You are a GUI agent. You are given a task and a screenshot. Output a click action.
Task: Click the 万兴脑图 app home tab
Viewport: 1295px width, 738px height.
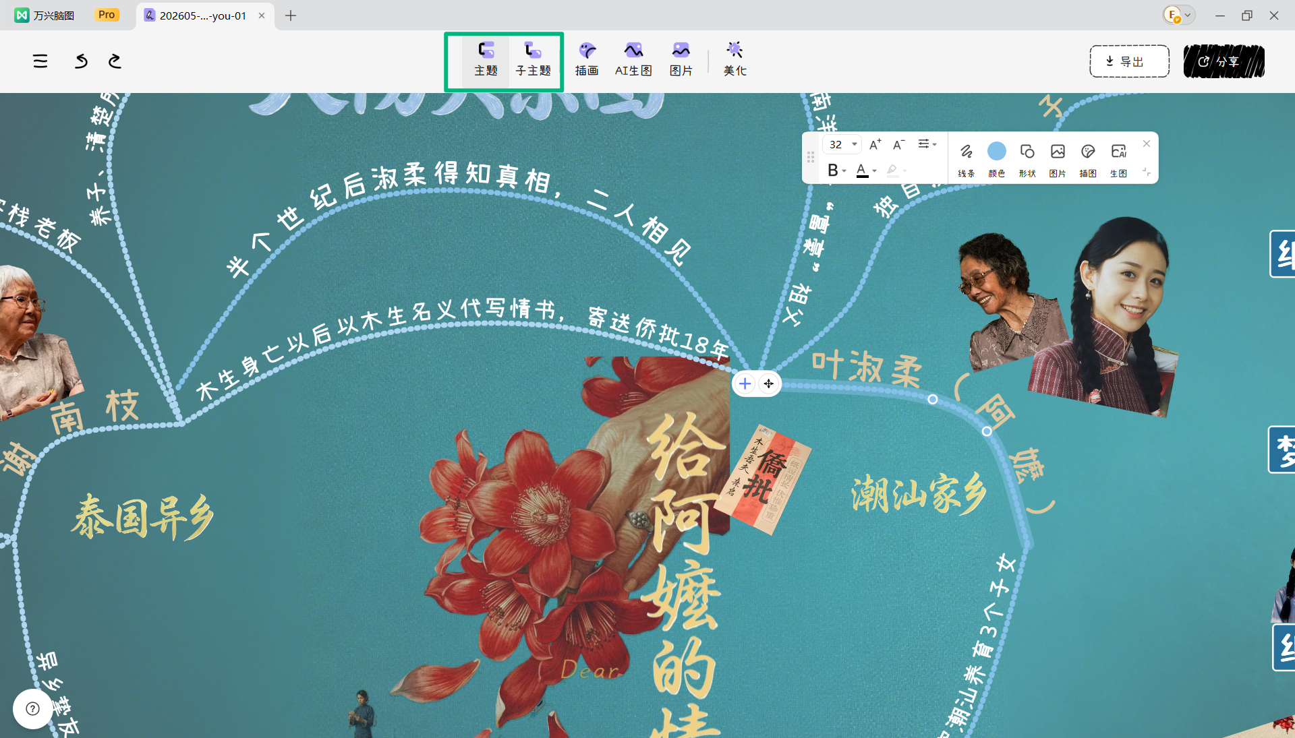(45, 16)
